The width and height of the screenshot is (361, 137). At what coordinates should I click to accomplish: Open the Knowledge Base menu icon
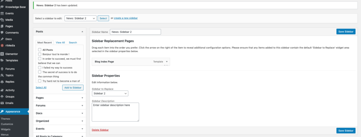[2, 7]
